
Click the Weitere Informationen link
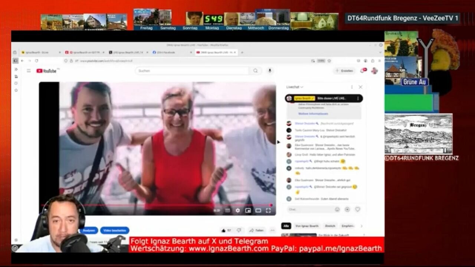[313, 113]
